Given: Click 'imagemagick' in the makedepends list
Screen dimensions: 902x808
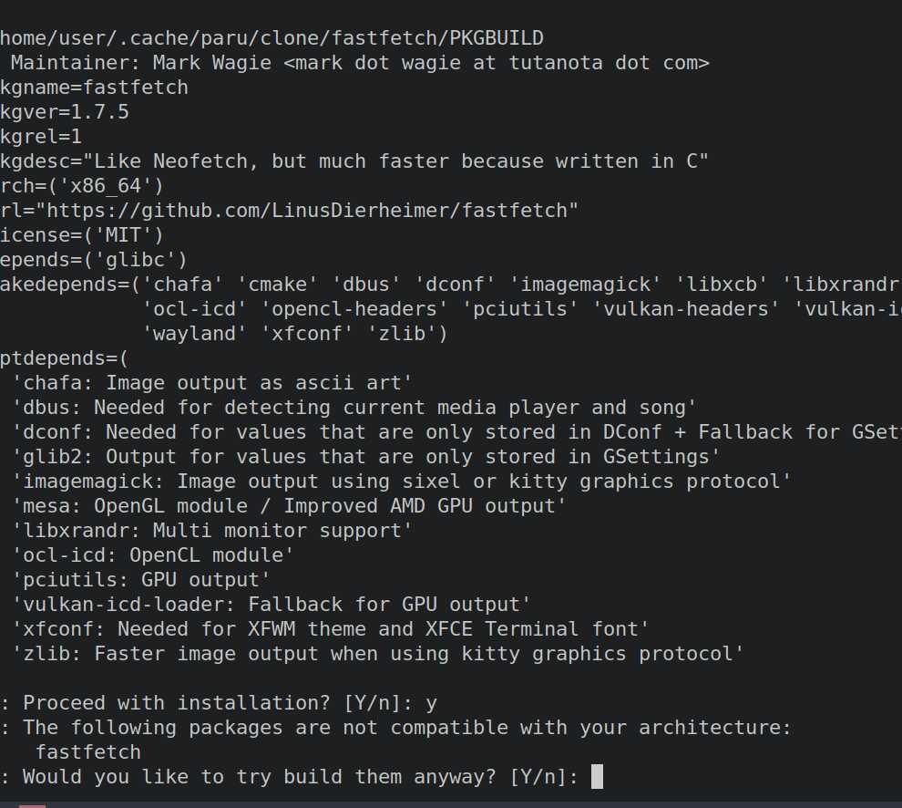Looking at the screenshot, I should (x=585, y=285).
